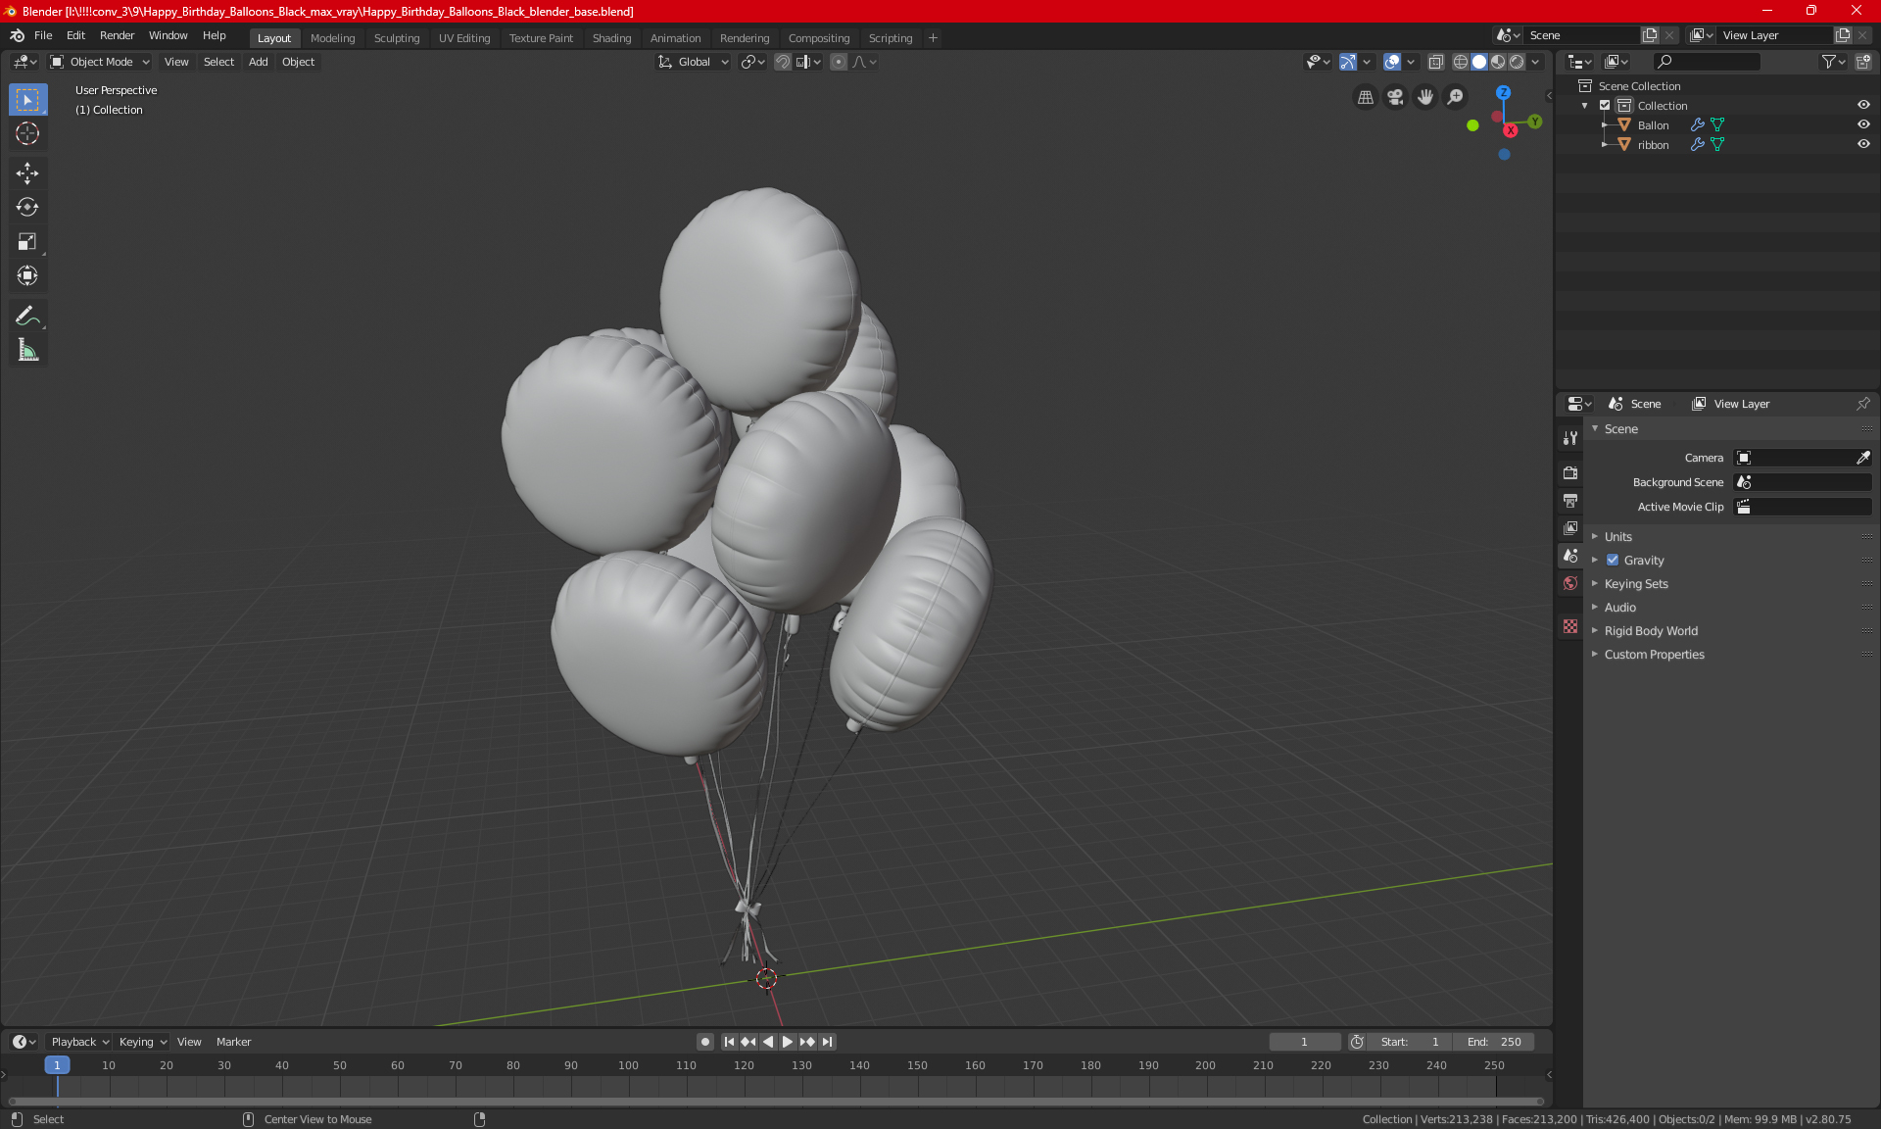Switch to the Shading workspace tab
The width and height of the screenshot is (1881, 1129).
(x=611, y=38)
